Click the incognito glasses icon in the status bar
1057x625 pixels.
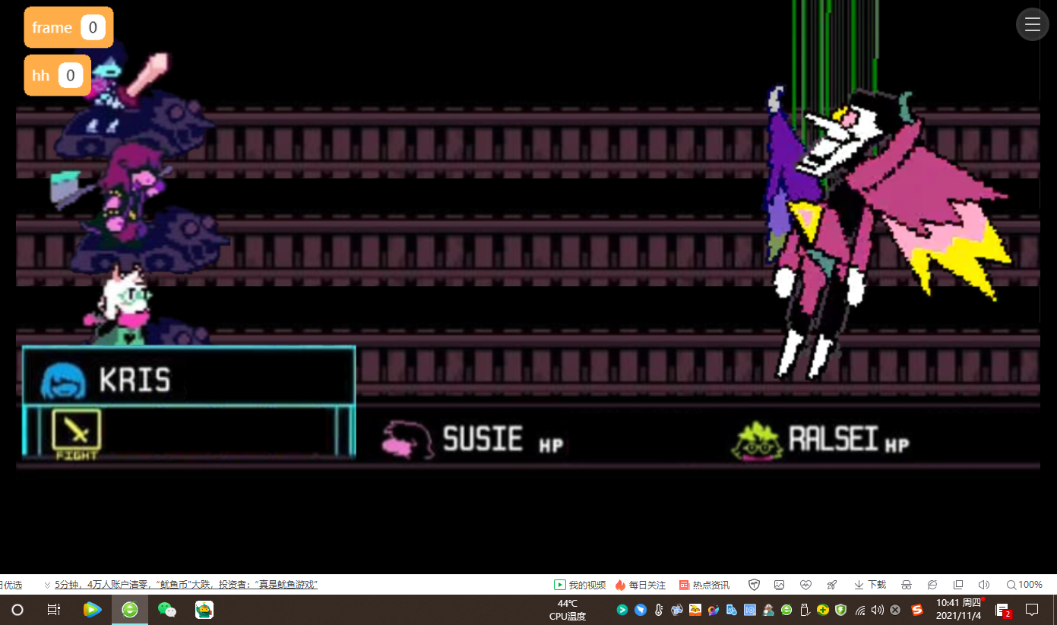coord(907,585)
